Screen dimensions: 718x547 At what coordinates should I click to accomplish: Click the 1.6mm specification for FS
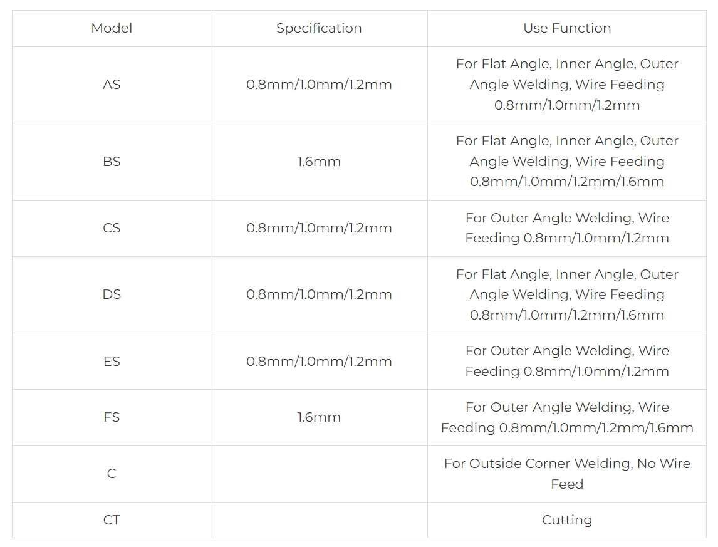pos(319,417)
